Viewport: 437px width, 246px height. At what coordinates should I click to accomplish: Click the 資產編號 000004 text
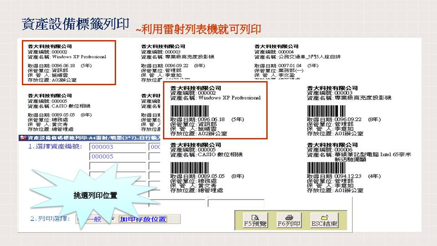[274, 52]
